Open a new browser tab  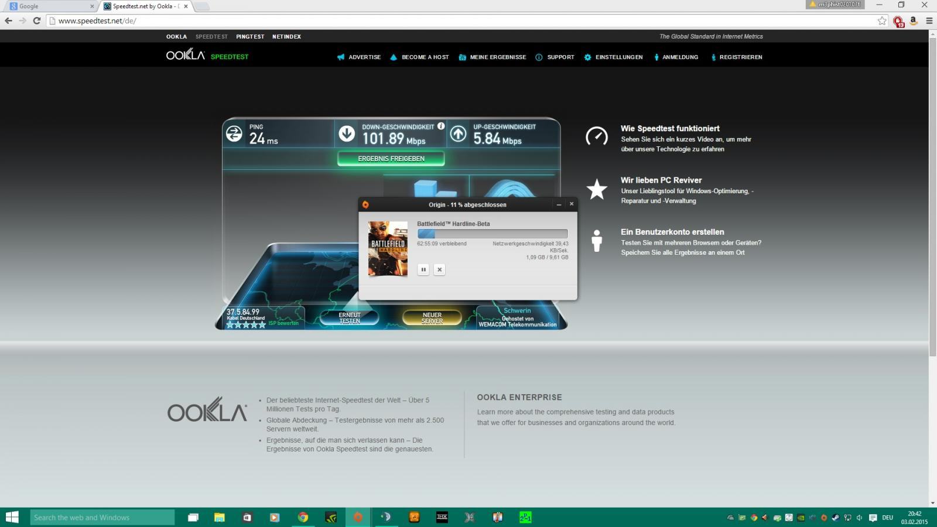pos(201,6)
